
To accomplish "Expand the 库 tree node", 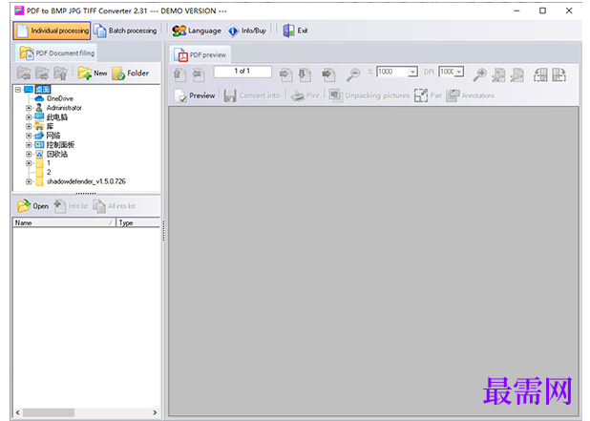I will [x=29, y=126].
